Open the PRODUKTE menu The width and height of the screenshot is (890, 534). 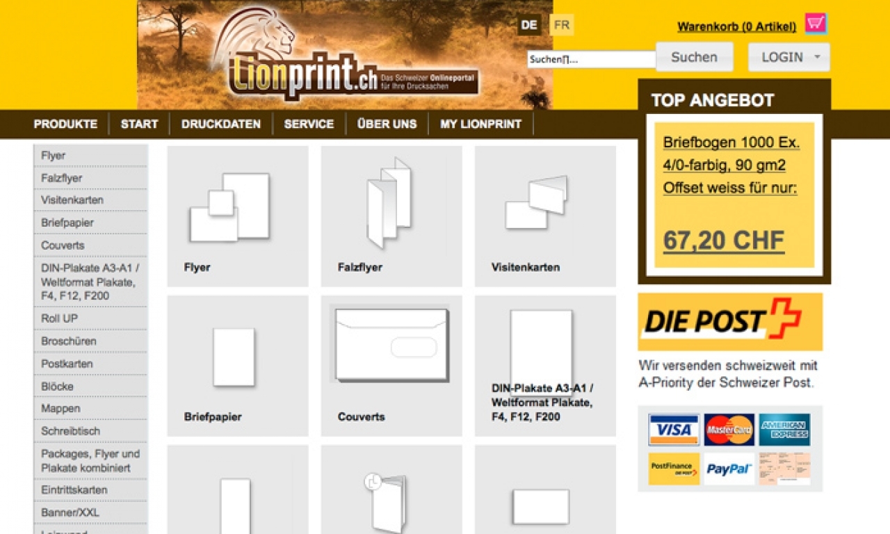tap(65, 124)
